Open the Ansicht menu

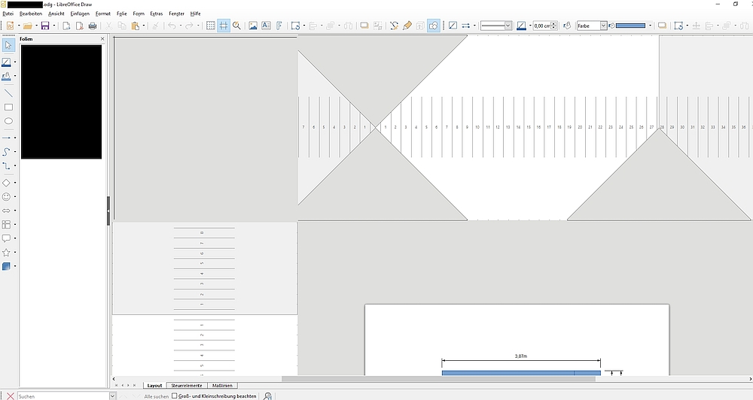click(56, 14)
